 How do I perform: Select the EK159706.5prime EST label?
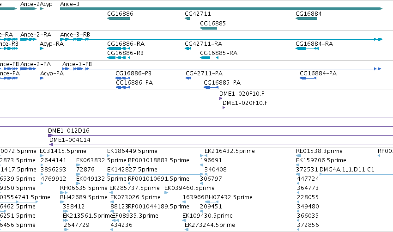point(321,160)
